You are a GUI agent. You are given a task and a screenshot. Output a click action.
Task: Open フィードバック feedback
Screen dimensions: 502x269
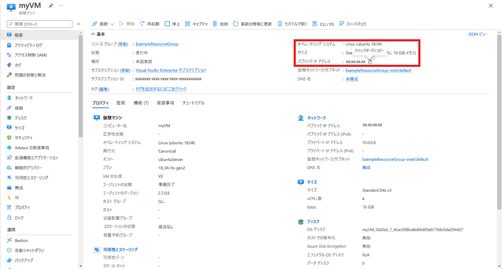[x=352, y=24]
